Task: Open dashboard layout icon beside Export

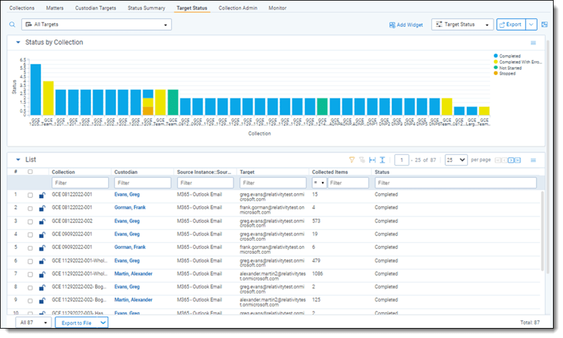Action: pyautogui.click(x=545, y=24)
